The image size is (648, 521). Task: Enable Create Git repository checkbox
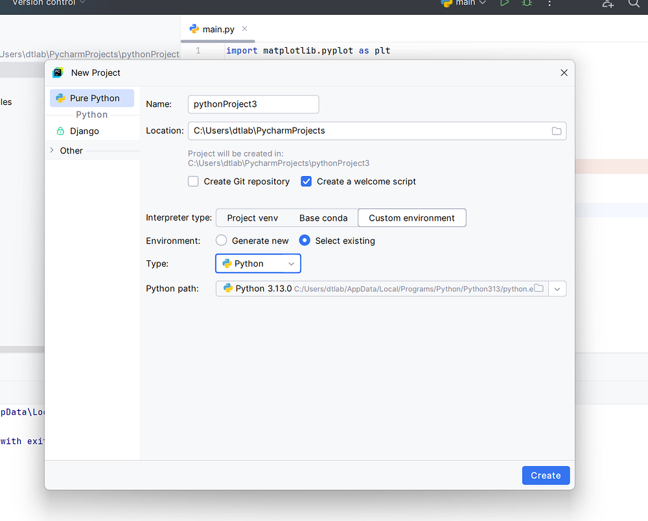point(193,181)
